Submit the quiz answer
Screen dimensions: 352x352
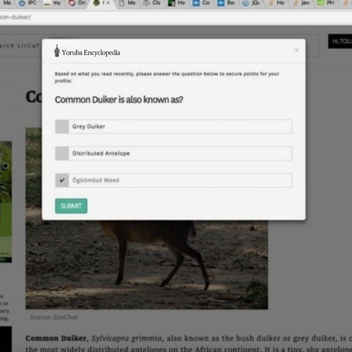point(71,206)
